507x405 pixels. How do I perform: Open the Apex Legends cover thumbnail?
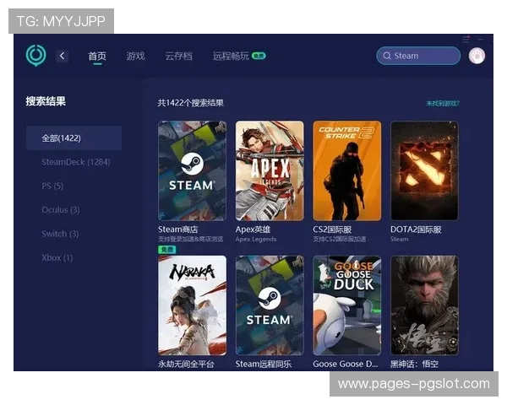[270, 170]
